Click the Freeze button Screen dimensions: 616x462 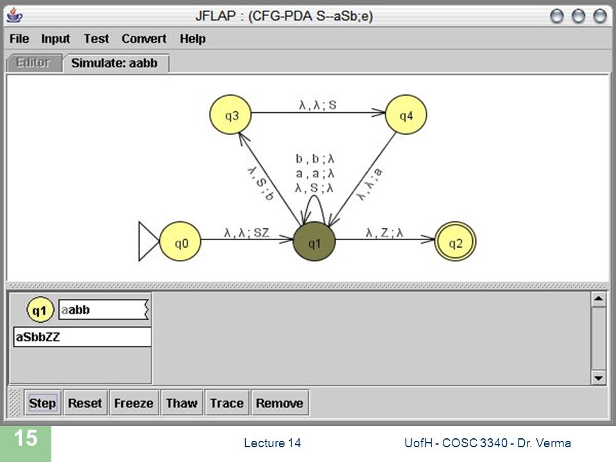134,403
